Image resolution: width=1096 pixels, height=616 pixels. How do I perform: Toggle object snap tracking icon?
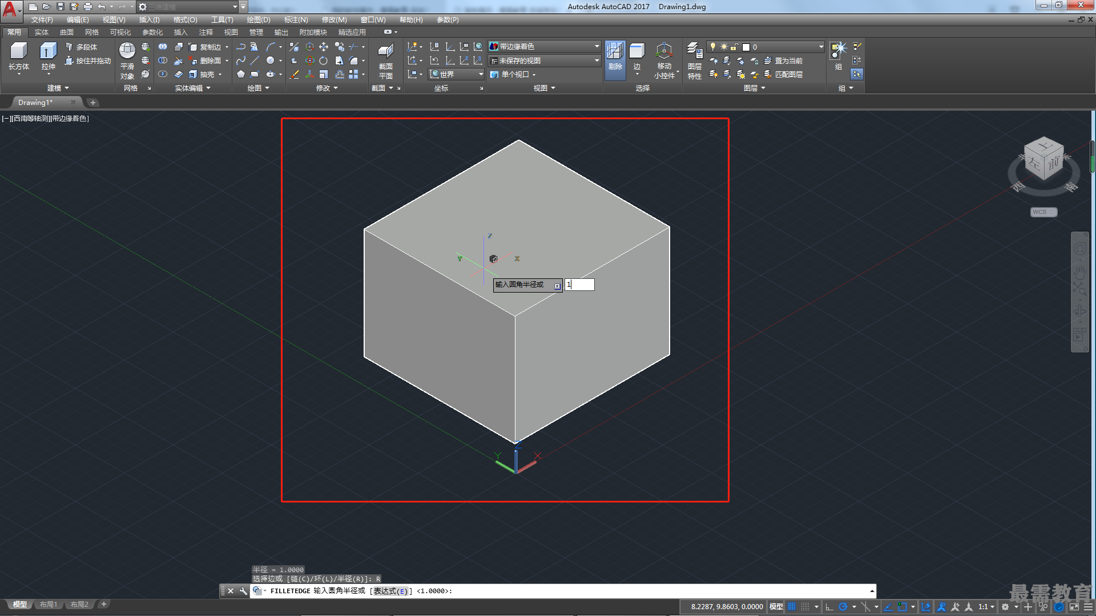tap(888, 607)
